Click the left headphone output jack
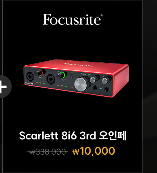This screenshot has width=157, height=173. click(x=95, y=88)
